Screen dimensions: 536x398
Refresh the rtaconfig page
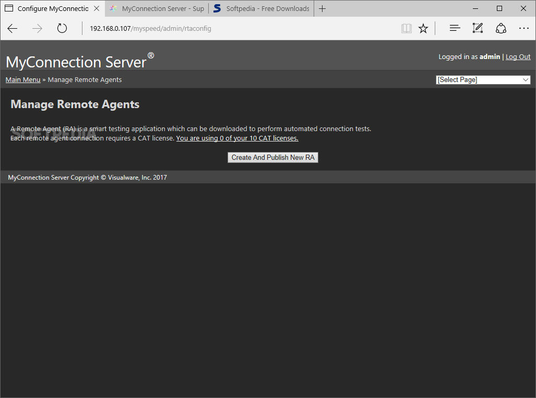(x=62, y=28)
